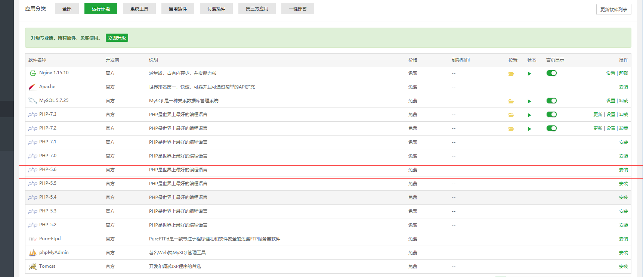Click the MySQL dolphin icon

click(x=33, y=101)
